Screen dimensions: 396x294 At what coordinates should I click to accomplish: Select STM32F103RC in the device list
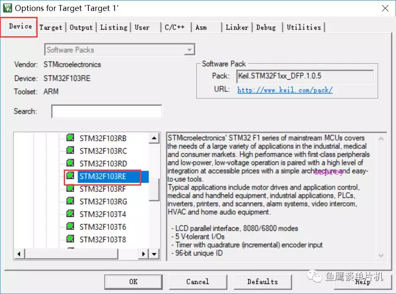coord(103,151)
